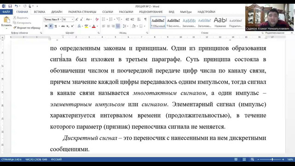Switch to read mode view icon
The width and height of the screenshot is (295, 166).
(236, 160)
